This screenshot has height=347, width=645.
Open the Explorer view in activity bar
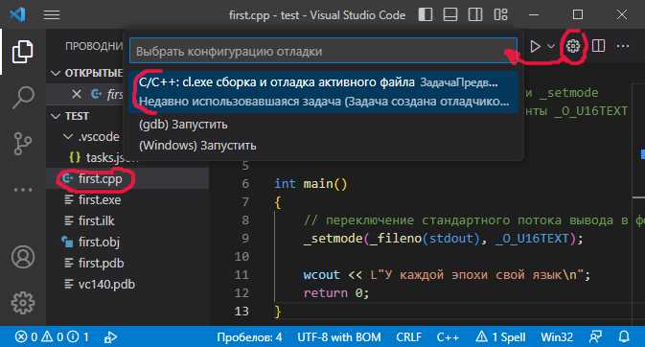pos(22,52)
